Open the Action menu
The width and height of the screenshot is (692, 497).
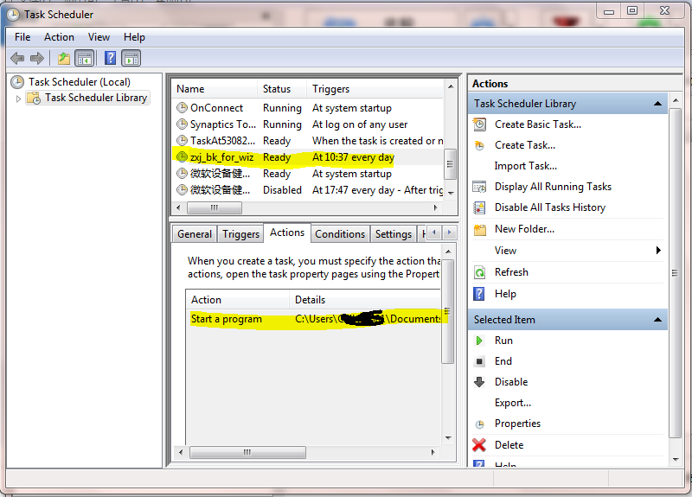point(59,37)
